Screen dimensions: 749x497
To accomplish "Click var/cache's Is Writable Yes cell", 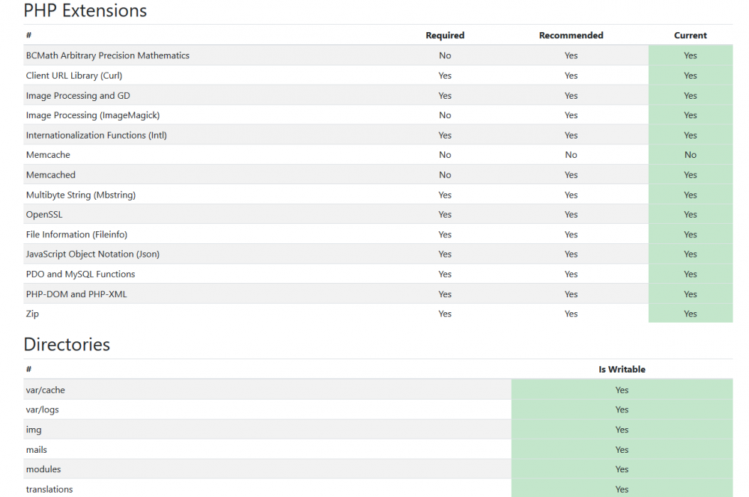I will point(622,389).
